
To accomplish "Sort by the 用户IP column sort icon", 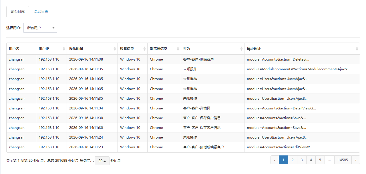I will 64,49.
